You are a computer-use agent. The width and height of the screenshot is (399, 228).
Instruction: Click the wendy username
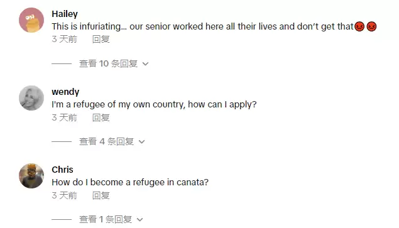point(65,92)
